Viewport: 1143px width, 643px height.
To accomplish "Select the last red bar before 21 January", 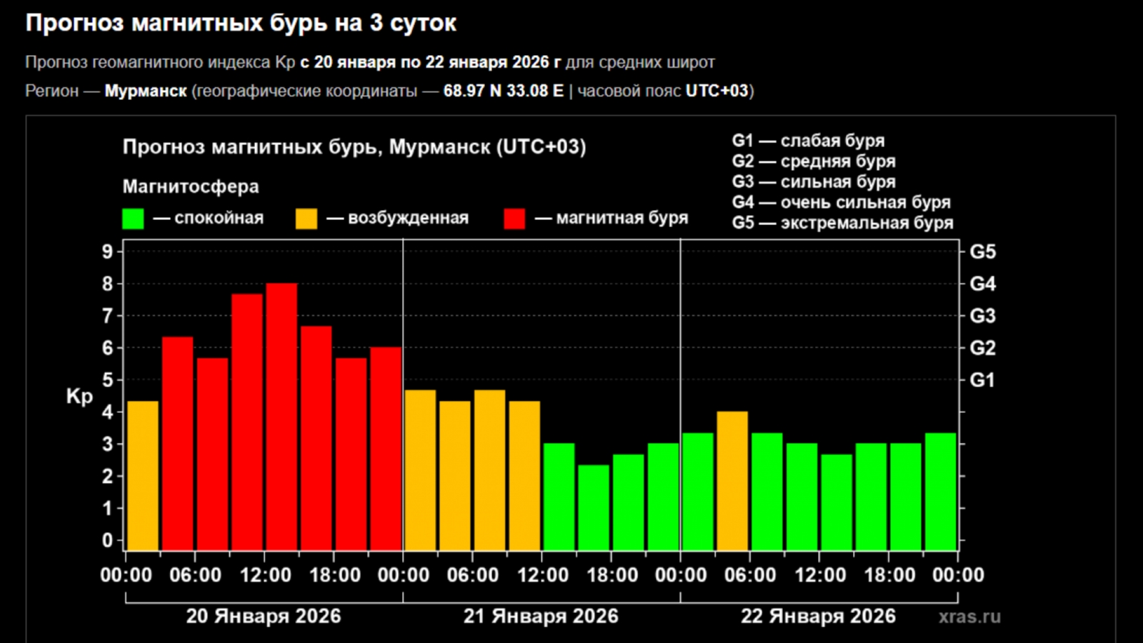I will click(x=386, y=448).
